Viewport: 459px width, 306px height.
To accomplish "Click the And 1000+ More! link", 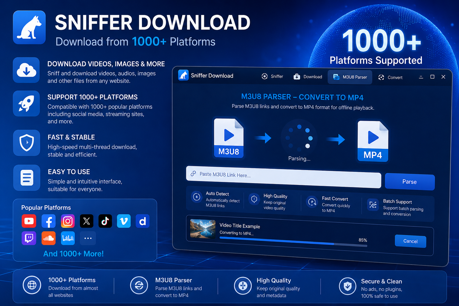I will 74,254.
